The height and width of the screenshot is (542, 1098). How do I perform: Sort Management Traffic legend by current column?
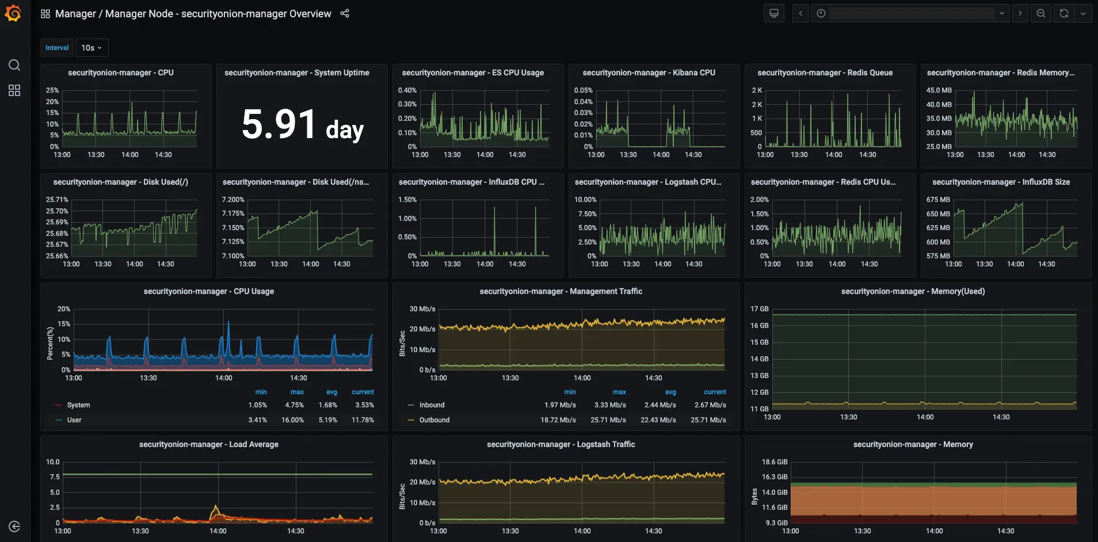(x=715, y=392)
